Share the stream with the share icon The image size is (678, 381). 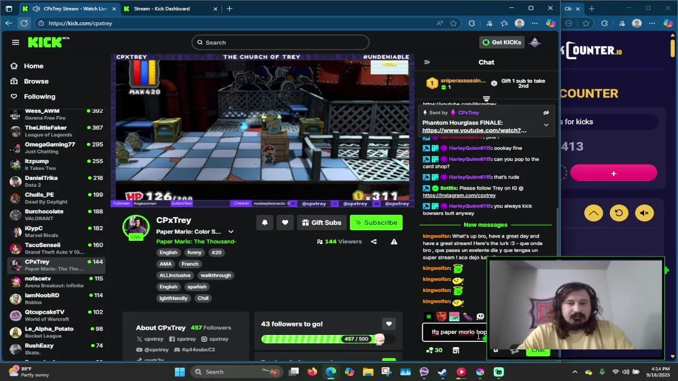coord(374,242)
